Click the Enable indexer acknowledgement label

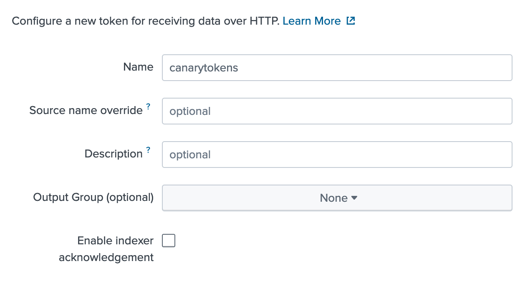[x=106, y=248]
